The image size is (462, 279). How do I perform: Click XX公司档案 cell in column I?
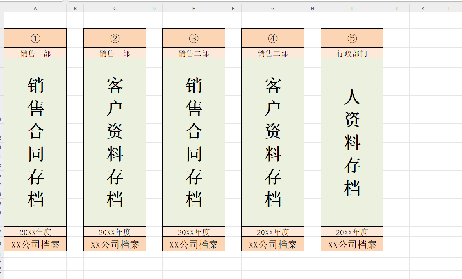pos(352,244)
